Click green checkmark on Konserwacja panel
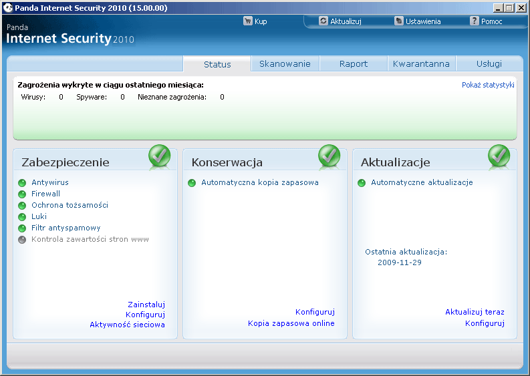Viewport: 530px width, 376px height. click(x=329, y=156)
